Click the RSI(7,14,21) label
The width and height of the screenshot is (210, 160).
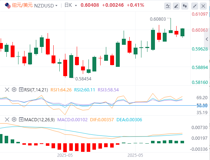pyautogui.click(x=36, y=90)
